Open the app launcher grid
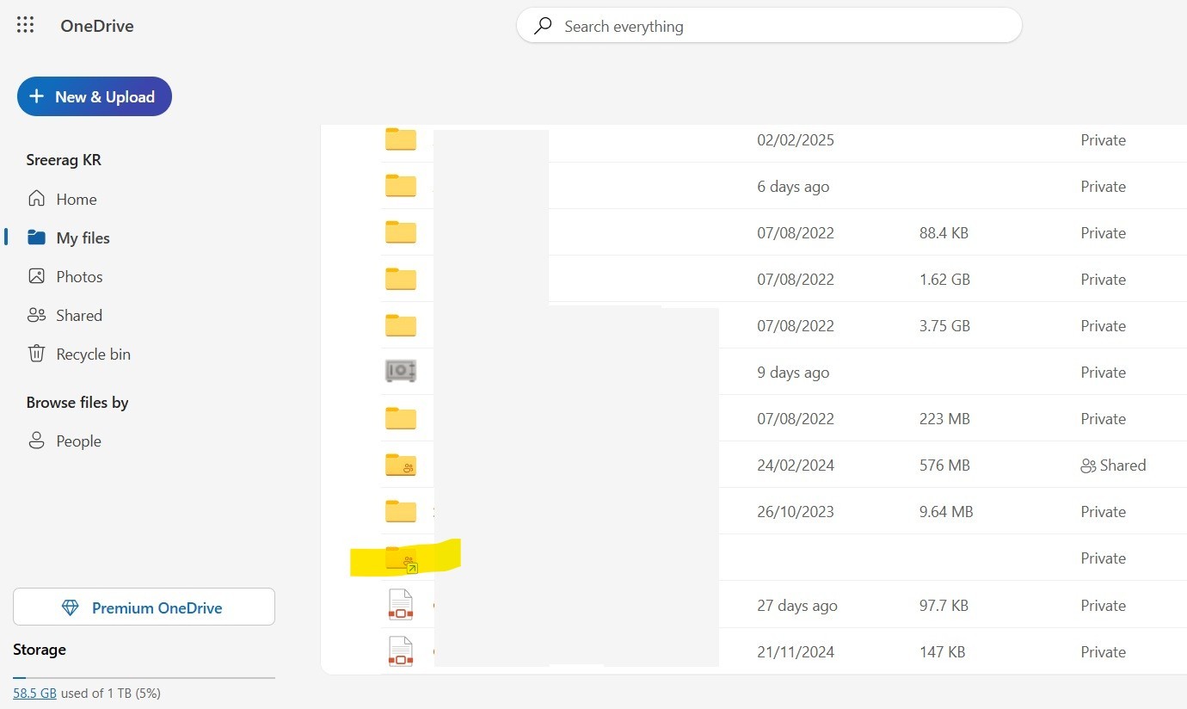The height and width of the screenshot is (709, 1187). 26,25
